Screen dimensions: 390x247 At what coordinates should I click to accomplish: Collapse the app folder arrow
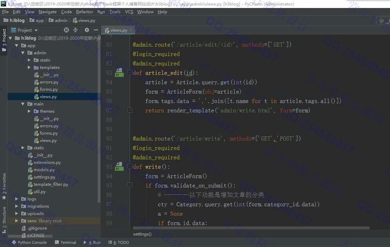pyautogui.click(x=16, y=46)
